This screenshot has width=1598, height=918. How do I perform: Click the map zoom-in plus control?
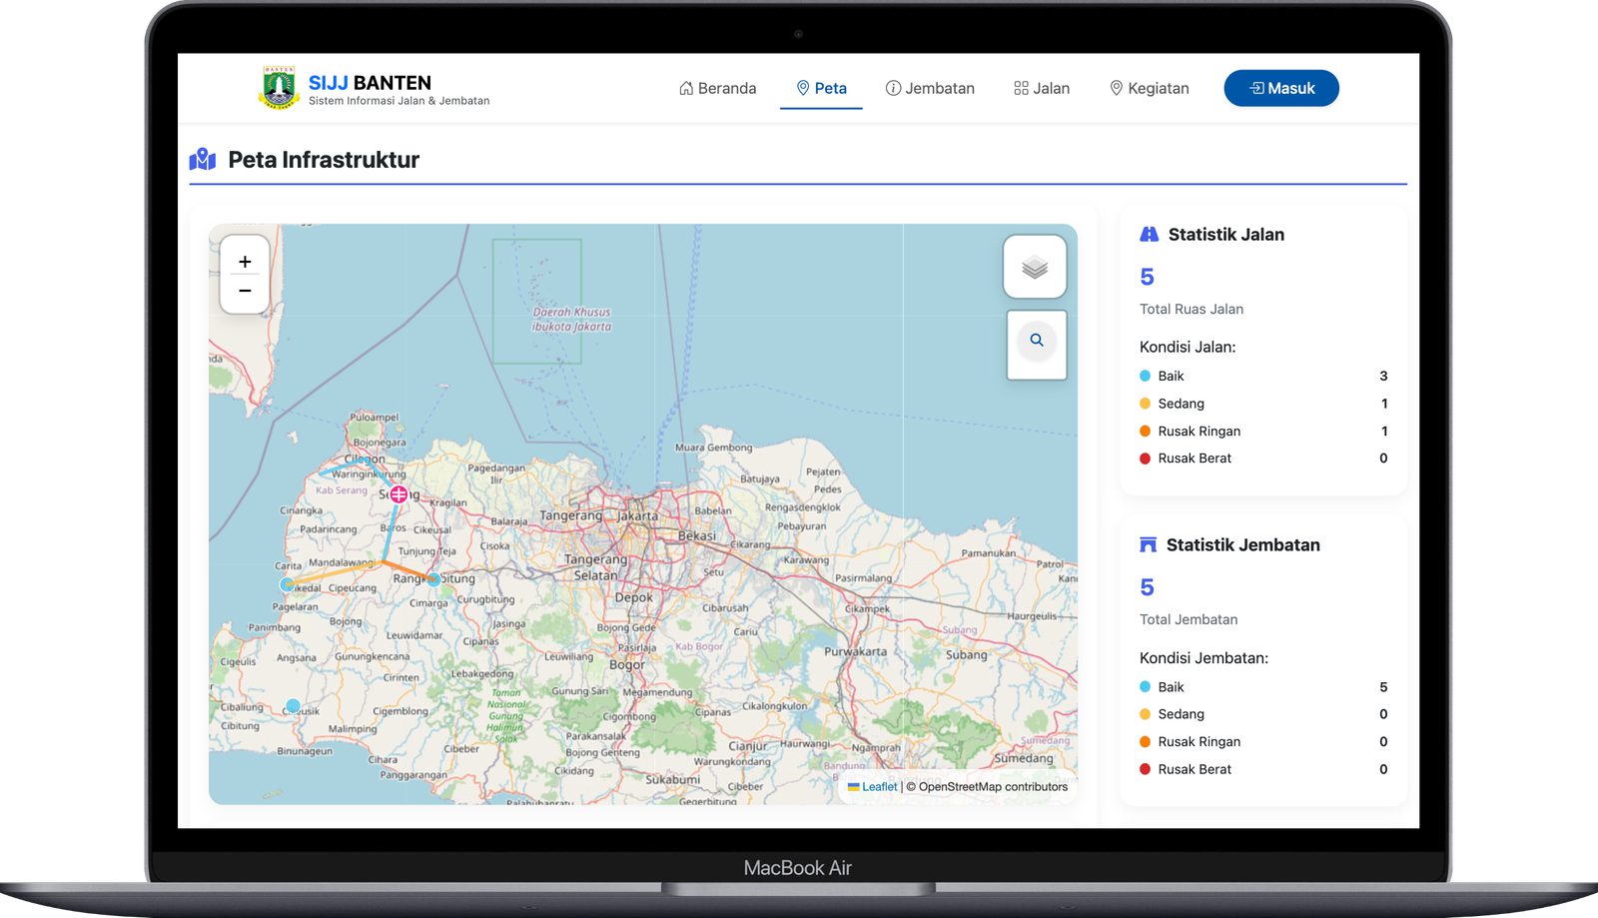tap(245, 261)
